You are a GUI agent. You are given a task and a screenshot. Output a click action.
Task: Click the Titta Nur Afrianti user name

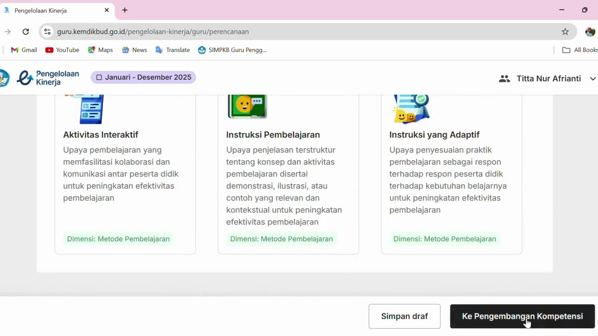tap(549, 78)
